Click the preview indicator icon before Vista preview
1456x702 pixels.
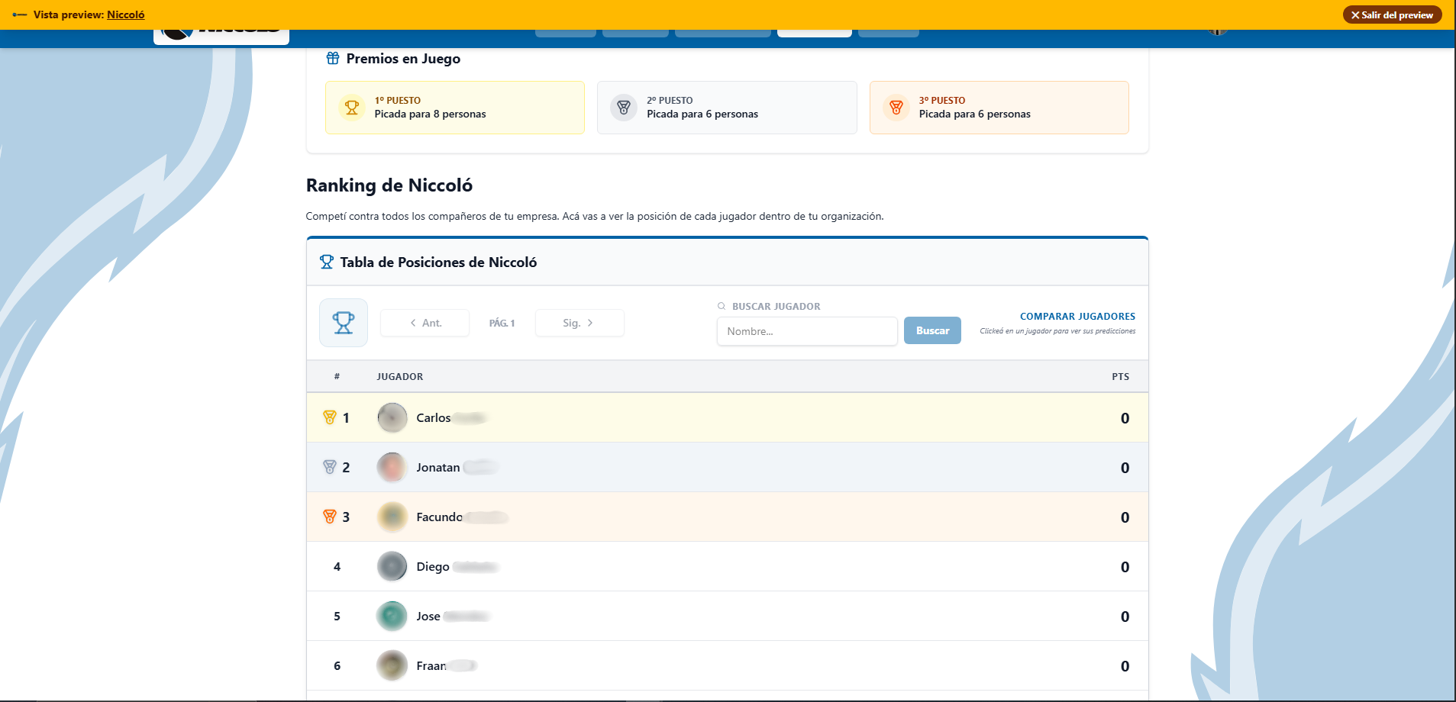coord(20,14)
